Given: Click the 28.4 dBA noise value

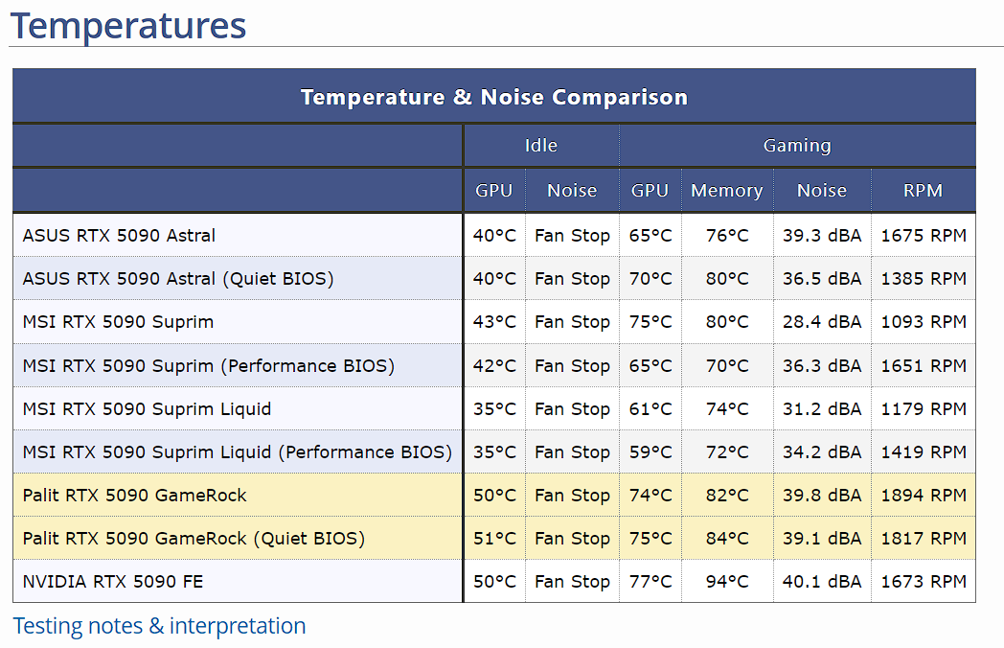Looking at the screenshot, I should [822, 322].
